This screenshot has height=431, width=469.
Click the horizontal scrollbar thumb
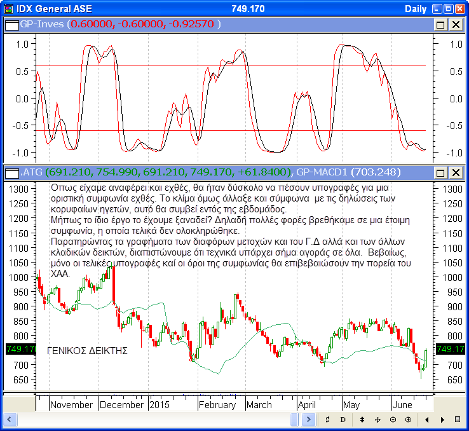294,420
